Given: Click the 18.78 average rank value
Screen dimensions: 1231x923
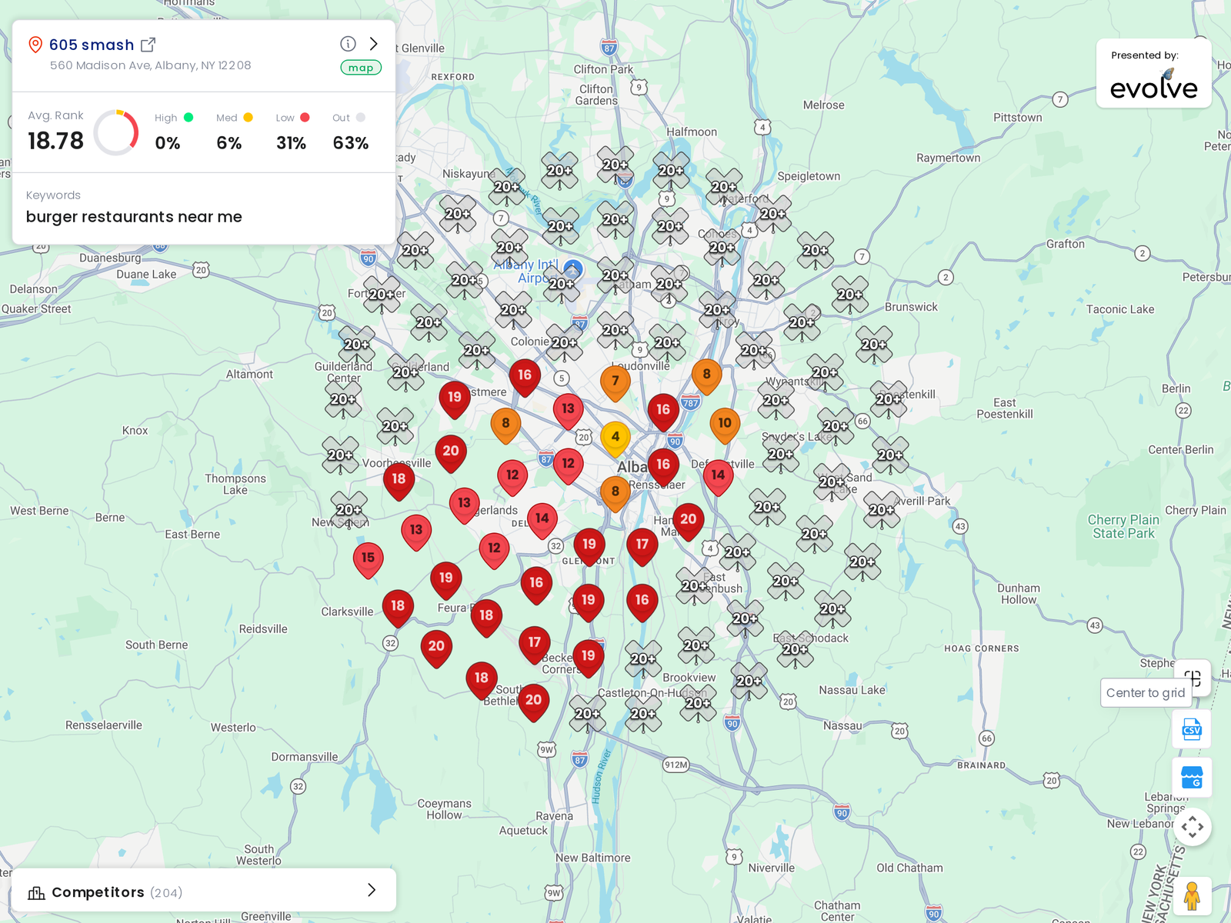Looking at the screenshot, I should [55, 141].
